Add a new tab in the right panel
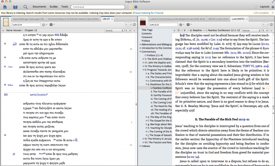Image resolution: width=275 pixels, height=166 pixels. [251, 19]
